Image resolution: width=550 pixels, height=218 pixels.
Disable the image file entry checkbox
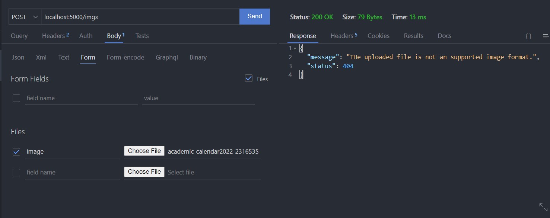16,151
